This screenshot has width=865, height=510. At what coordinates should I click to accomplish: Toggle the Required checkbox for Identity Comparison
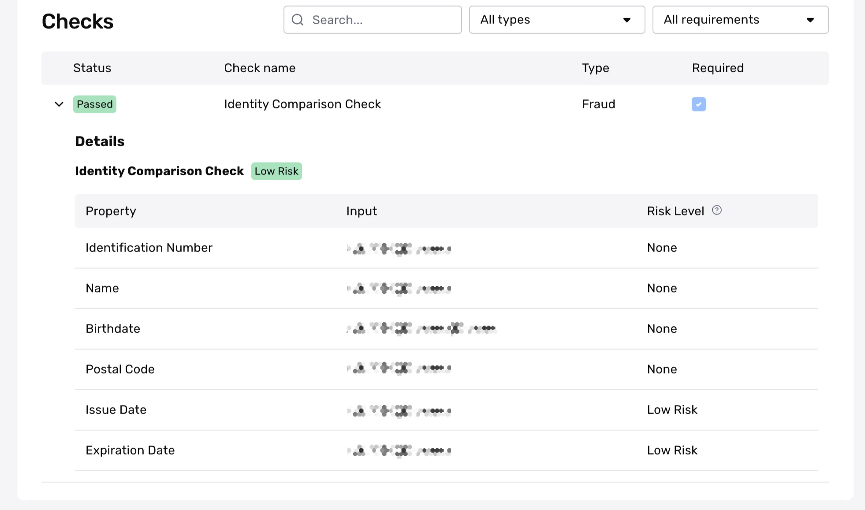(x=698, y=104)
